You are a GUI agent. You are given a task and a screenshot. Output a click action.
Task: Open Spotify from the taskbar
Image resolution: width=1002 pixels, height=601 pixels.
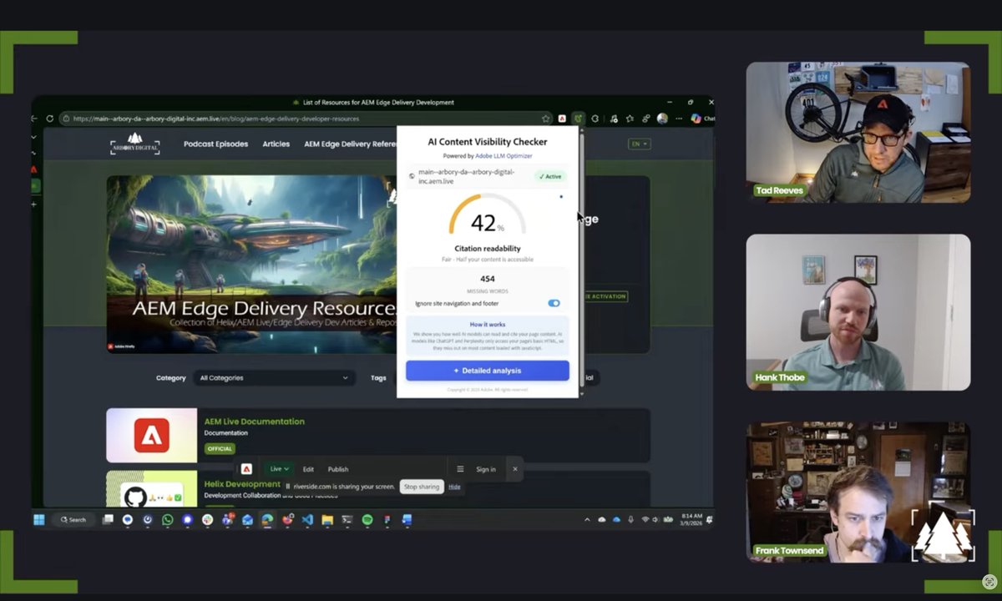[x=367, y=519]
